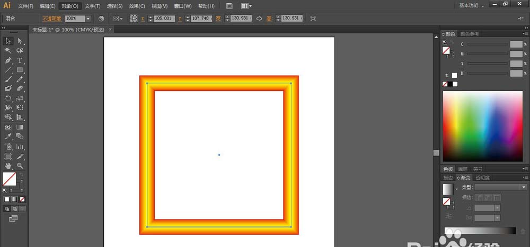Screen dimensions: 530x247
Task: Select the Mesh tool
Action: coord(8,127)
